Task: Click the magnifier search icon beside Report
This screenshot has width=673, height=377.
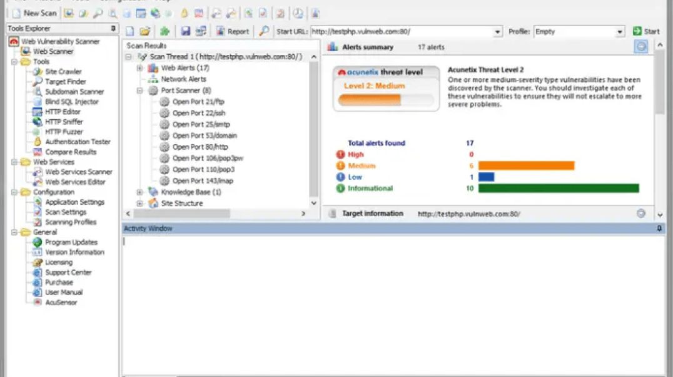Action: (264, 31)
